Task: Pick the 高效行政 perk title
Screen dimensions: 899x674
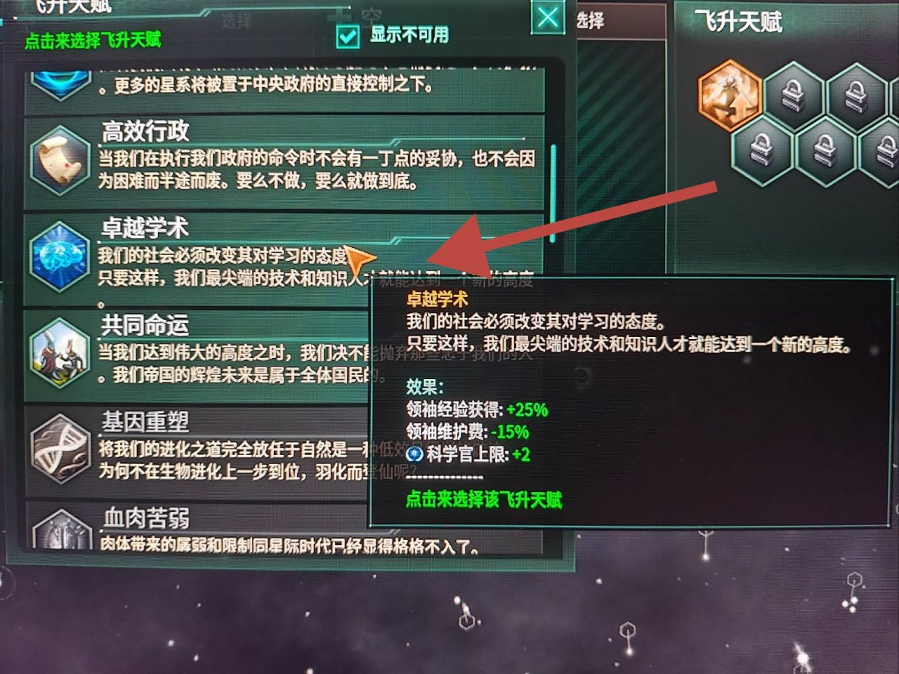Action: (145, 131)
